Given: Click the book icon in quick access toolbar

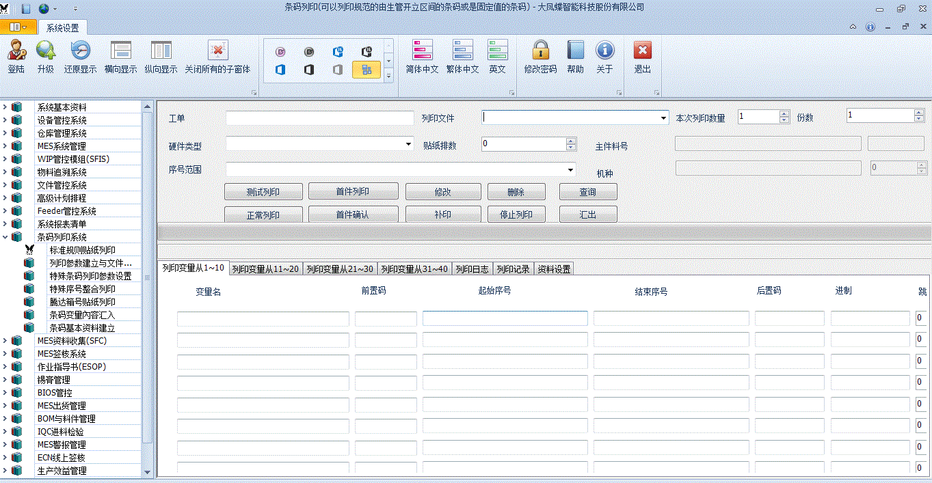Looking at the screenshot, I should [27, 9].
